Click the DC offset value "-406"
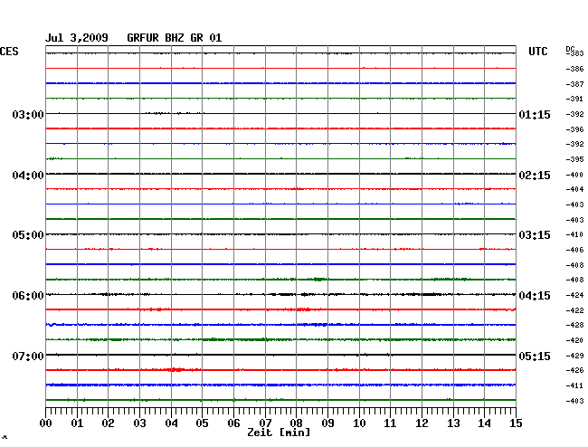The width and height of the screenshot is (588, 447). [x=574, y=250]
